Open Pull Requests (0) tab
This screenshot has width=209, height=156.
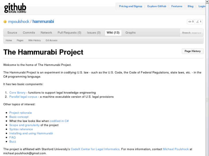[69, 33]
